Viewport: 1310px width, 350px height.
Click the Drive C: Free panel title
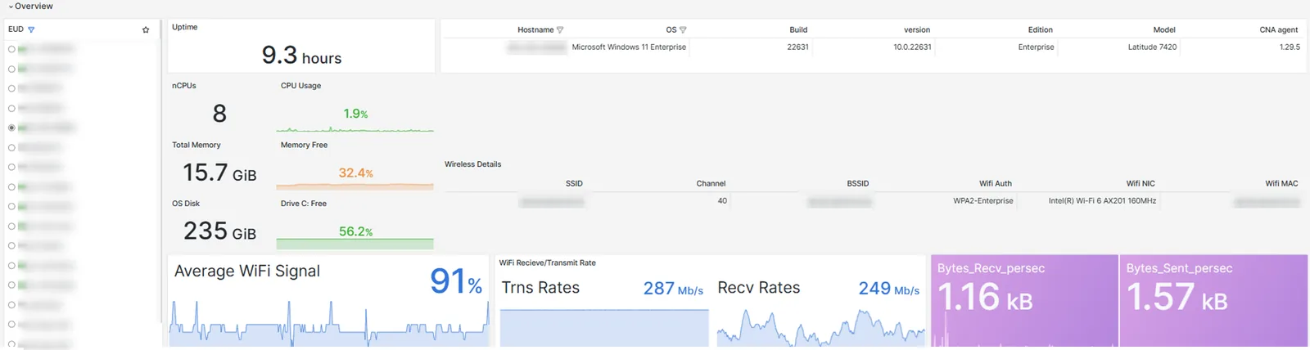(x=304, y=203)
